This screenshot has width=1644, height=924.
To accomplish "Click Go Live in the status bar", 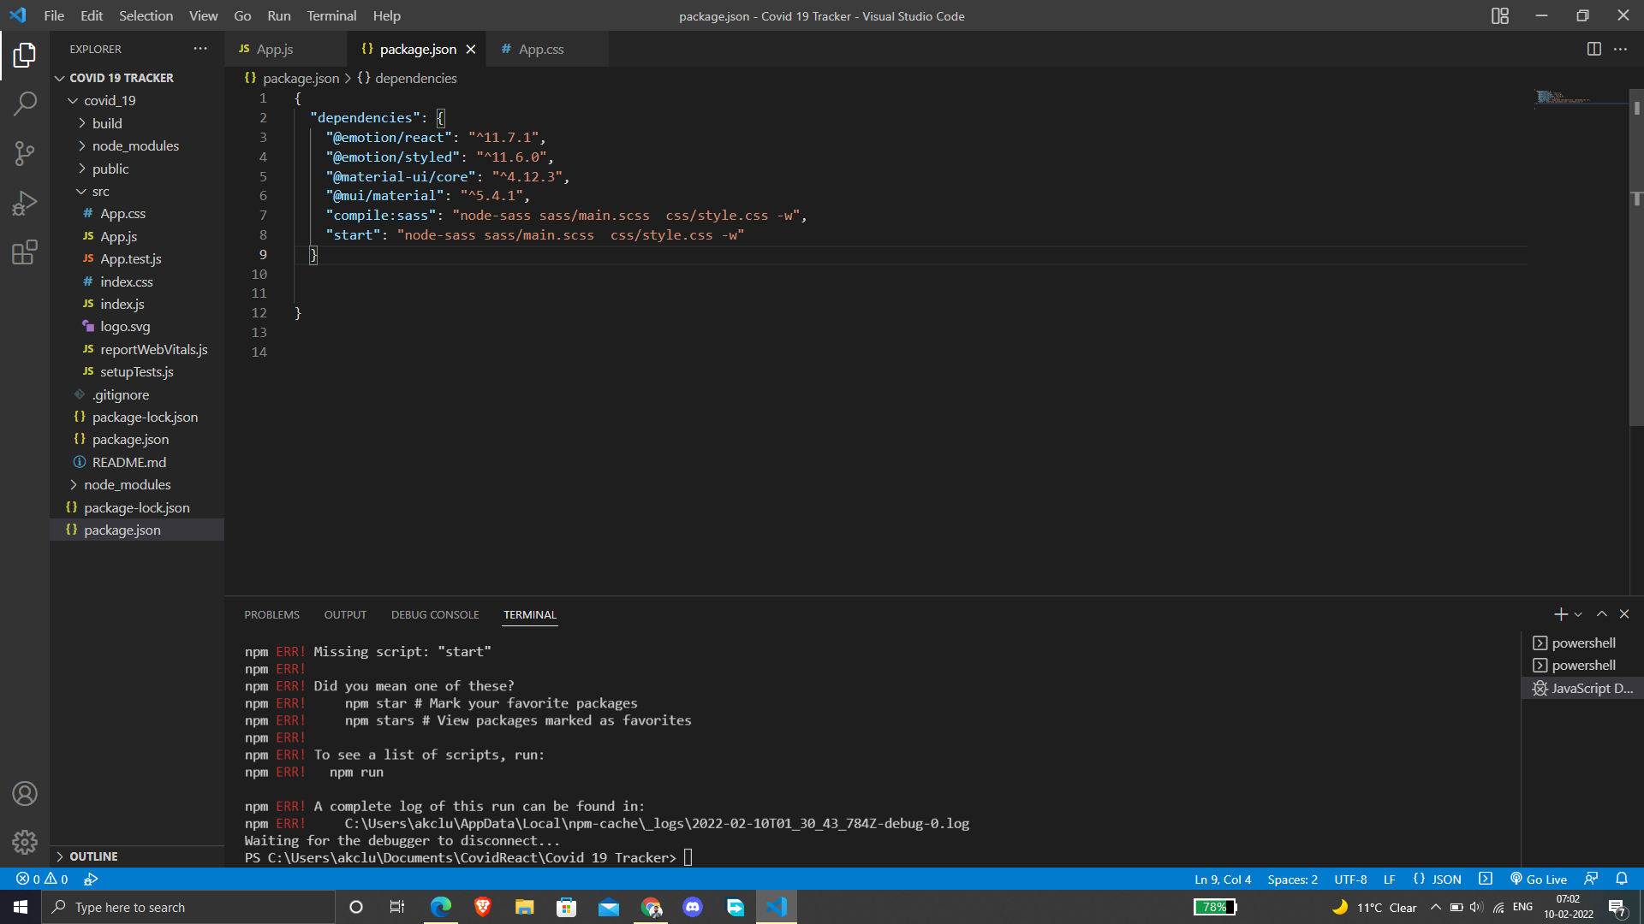I will pos(1539,879).
